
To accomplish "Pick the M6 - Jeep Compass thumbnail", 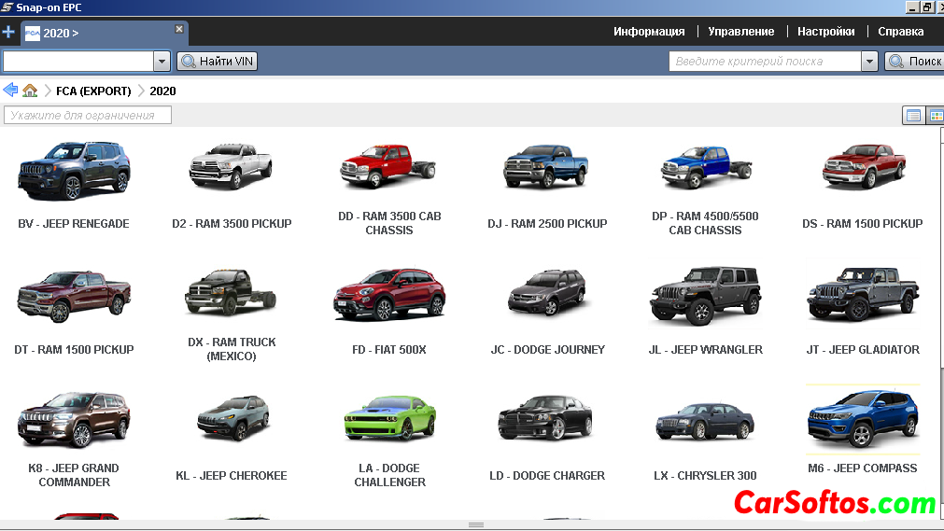I will [x=863, y=420].
